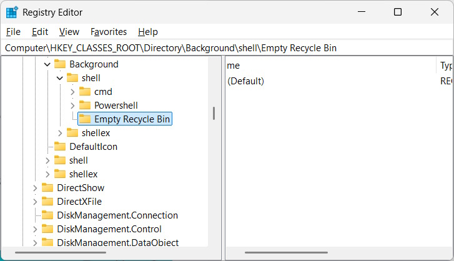The width and height of the screenshot is (454, 261).
Task: Click the tree pane horizontal scrollbar thumb
Action: tap(60, 253)
